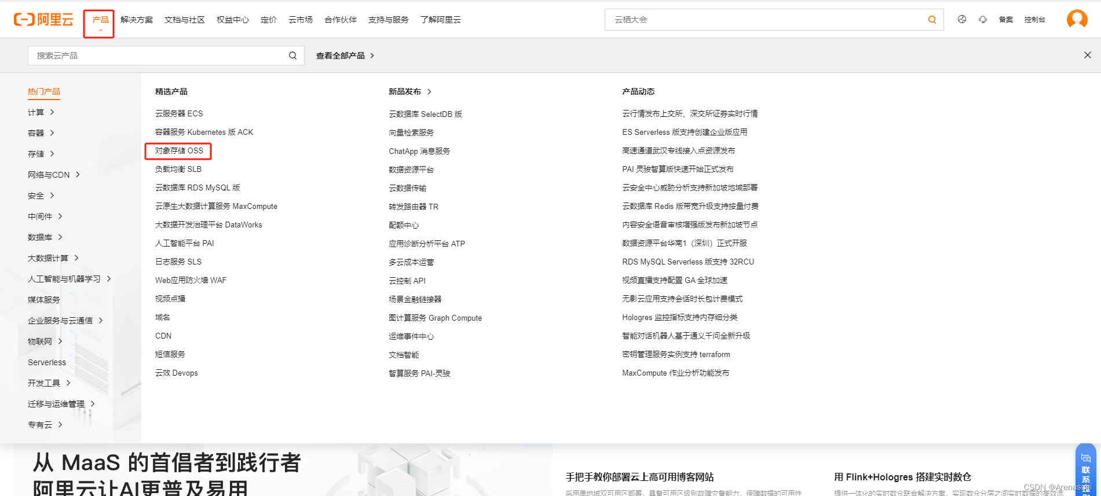
Task: Open the 解决方案 menu
Action: pos(137,20)
